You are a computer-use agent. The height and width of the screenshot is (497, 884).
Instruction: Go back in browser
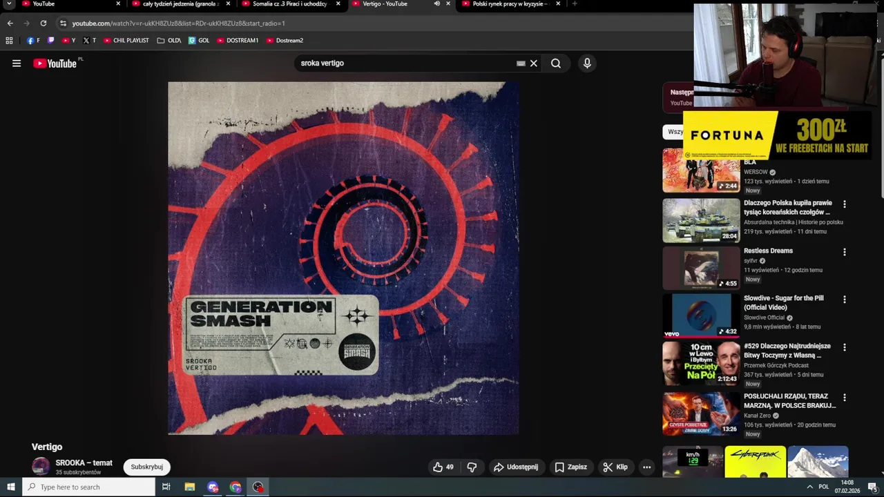pyautogui.click(x=10, y=23)
